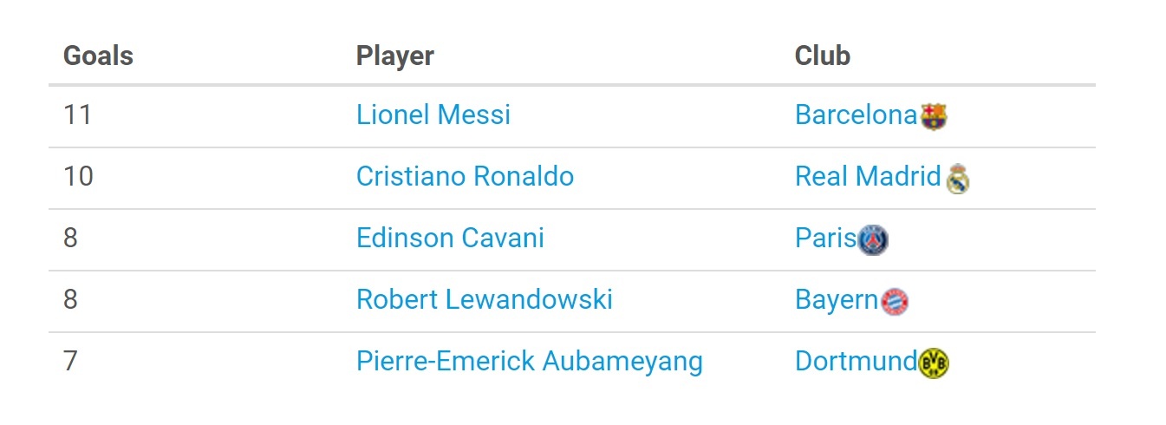Click the Borussia Dortmund BVB crest icon
Screen dimensions: 1166x425
click(x=934, y=363)
